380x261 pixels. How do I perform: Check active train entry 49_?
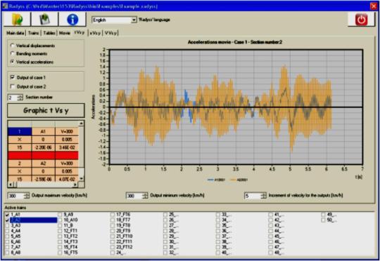(x=323, y=215)
